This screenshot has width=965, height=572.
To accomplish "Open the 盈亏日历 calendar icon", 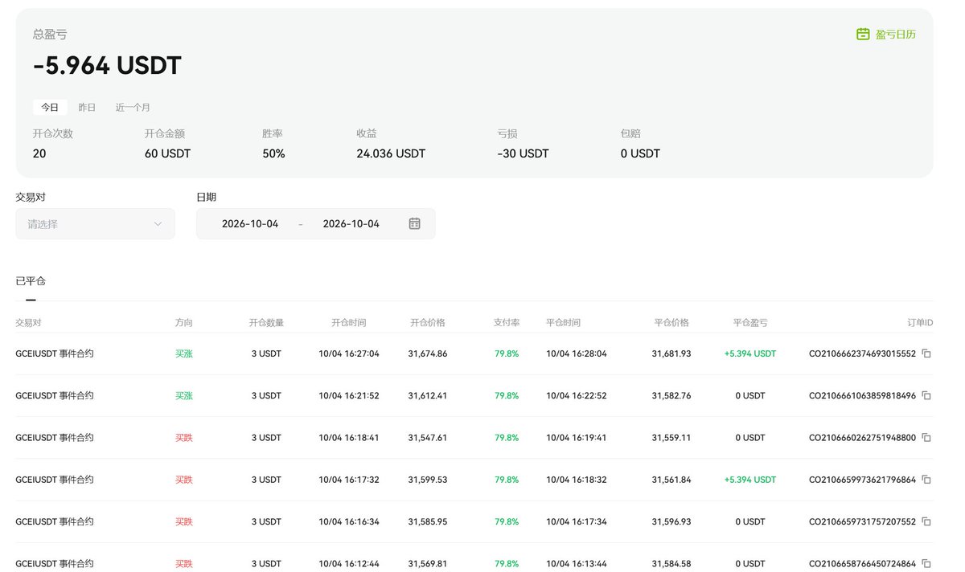I will (863, 34).
